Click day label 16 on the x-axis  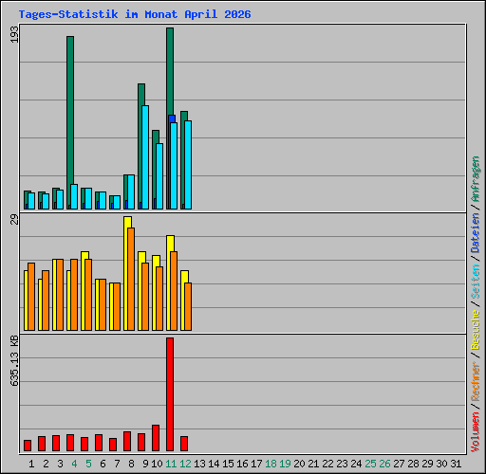point(242,464)
